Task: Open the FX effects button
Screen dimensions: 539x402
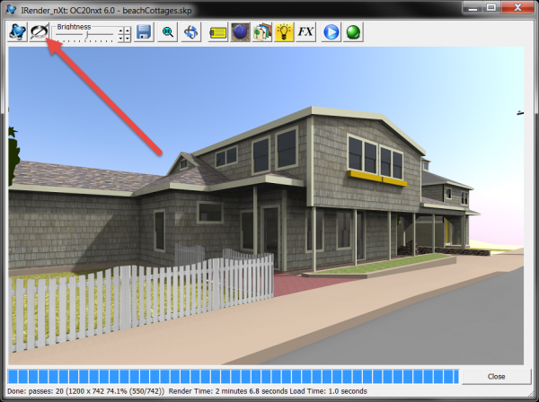Action: coord(305,33)
